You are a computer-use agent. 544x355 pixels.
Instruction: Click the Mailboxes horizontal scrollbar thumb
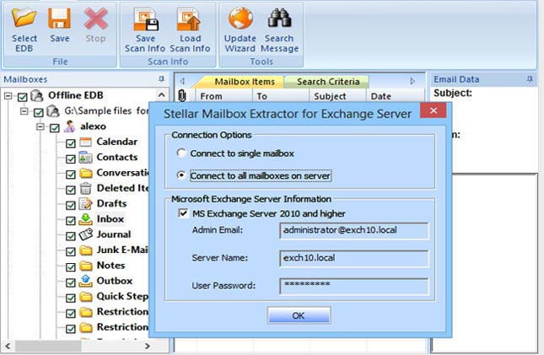tap(48, 346)
